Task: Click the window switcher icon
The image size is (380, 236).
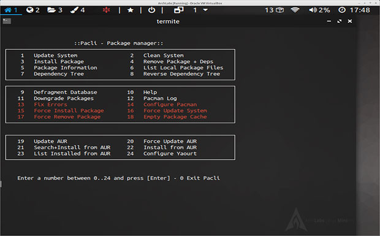Action: (x=178, y=10)
